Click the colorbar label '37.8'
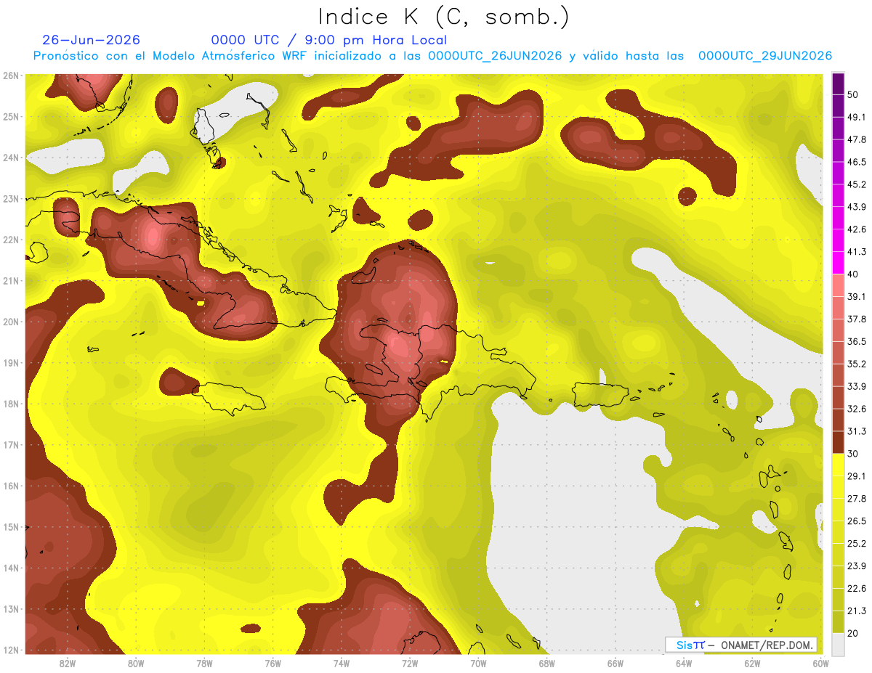 pos(857,319)
